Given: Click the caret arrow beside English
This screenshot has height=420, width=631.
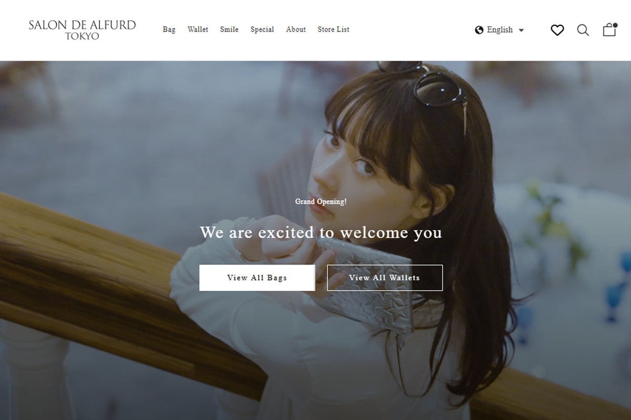Looking at the screenshot, I should coord(521,30).
